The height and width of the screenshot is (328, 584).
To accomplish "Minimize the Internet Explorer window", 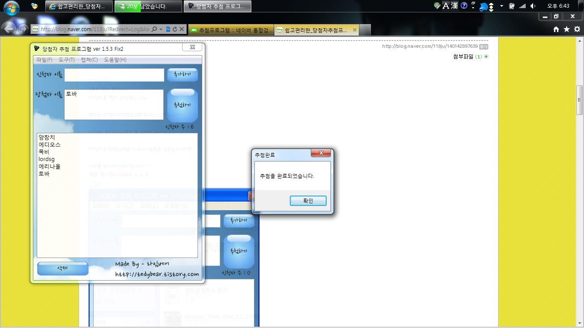I will coord(546,16).
